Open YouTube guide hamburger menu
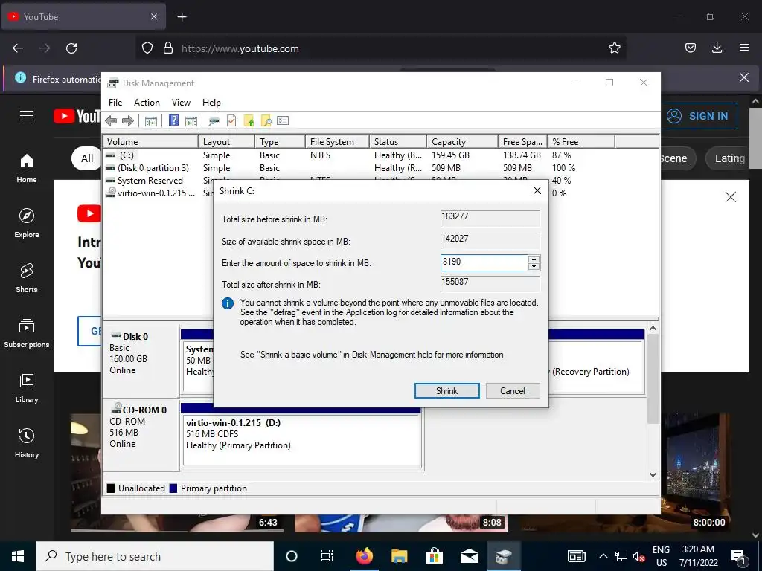The image size is (762, 571). pyautogui.click(x=27, y=115)
